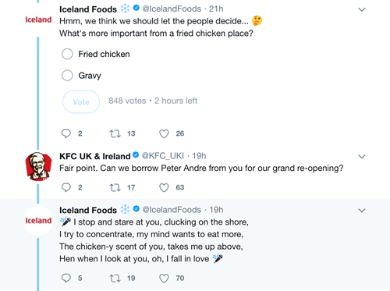
Task: Open options chevron on KFC tweet
Action: pyautogui.click(x=362, y=156)
